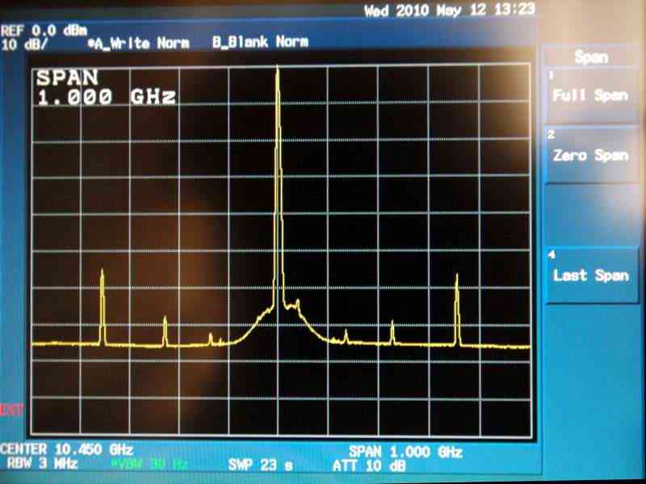Viewport: 646px width, 484px height.
Task: Choose the Zero Span softkey
Action: click(591, 155)
